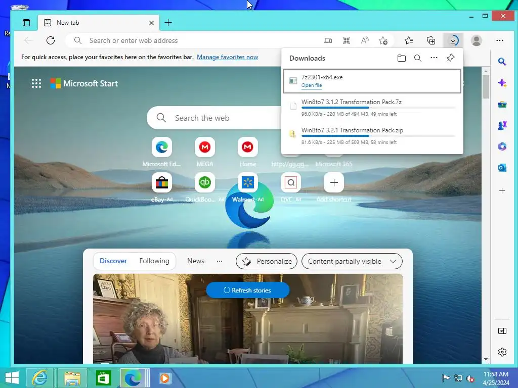Open downloads folder icon in Downloads panel
This screenshot has height=388, width=518.
(x=401, y=58)
